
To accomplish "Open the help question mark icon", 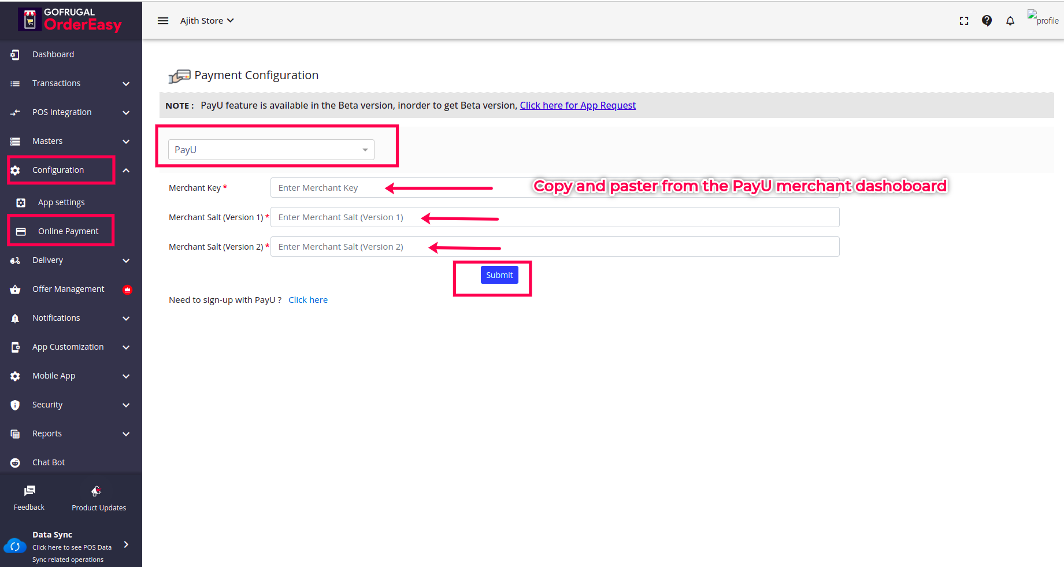I will 987,21.
